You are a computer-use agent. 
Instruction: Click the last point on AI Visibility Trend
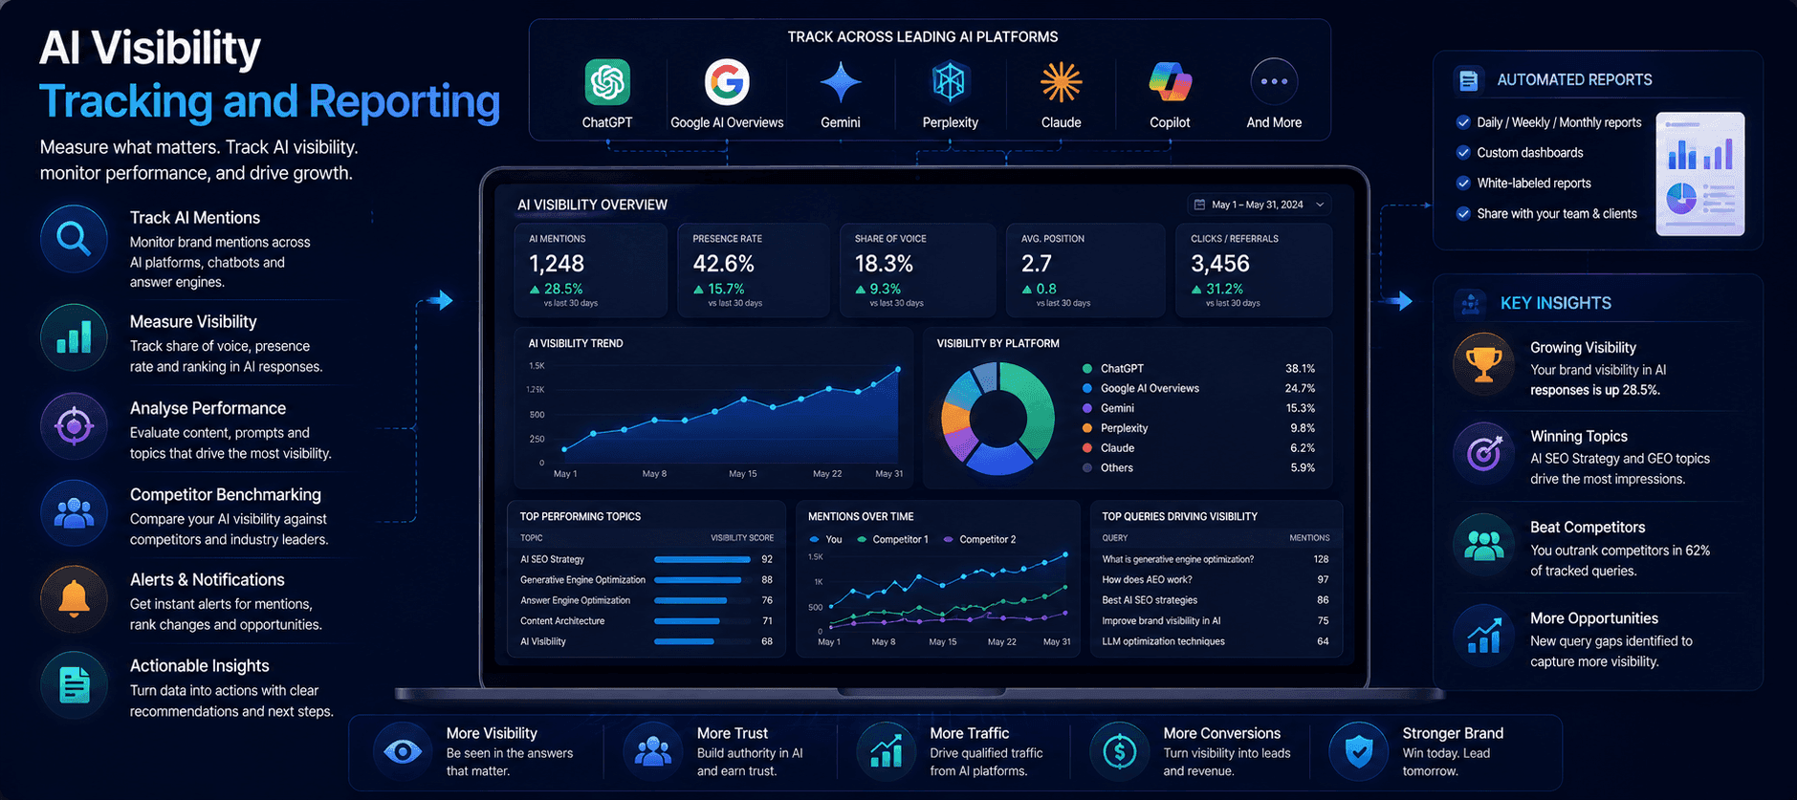point(898,369)
